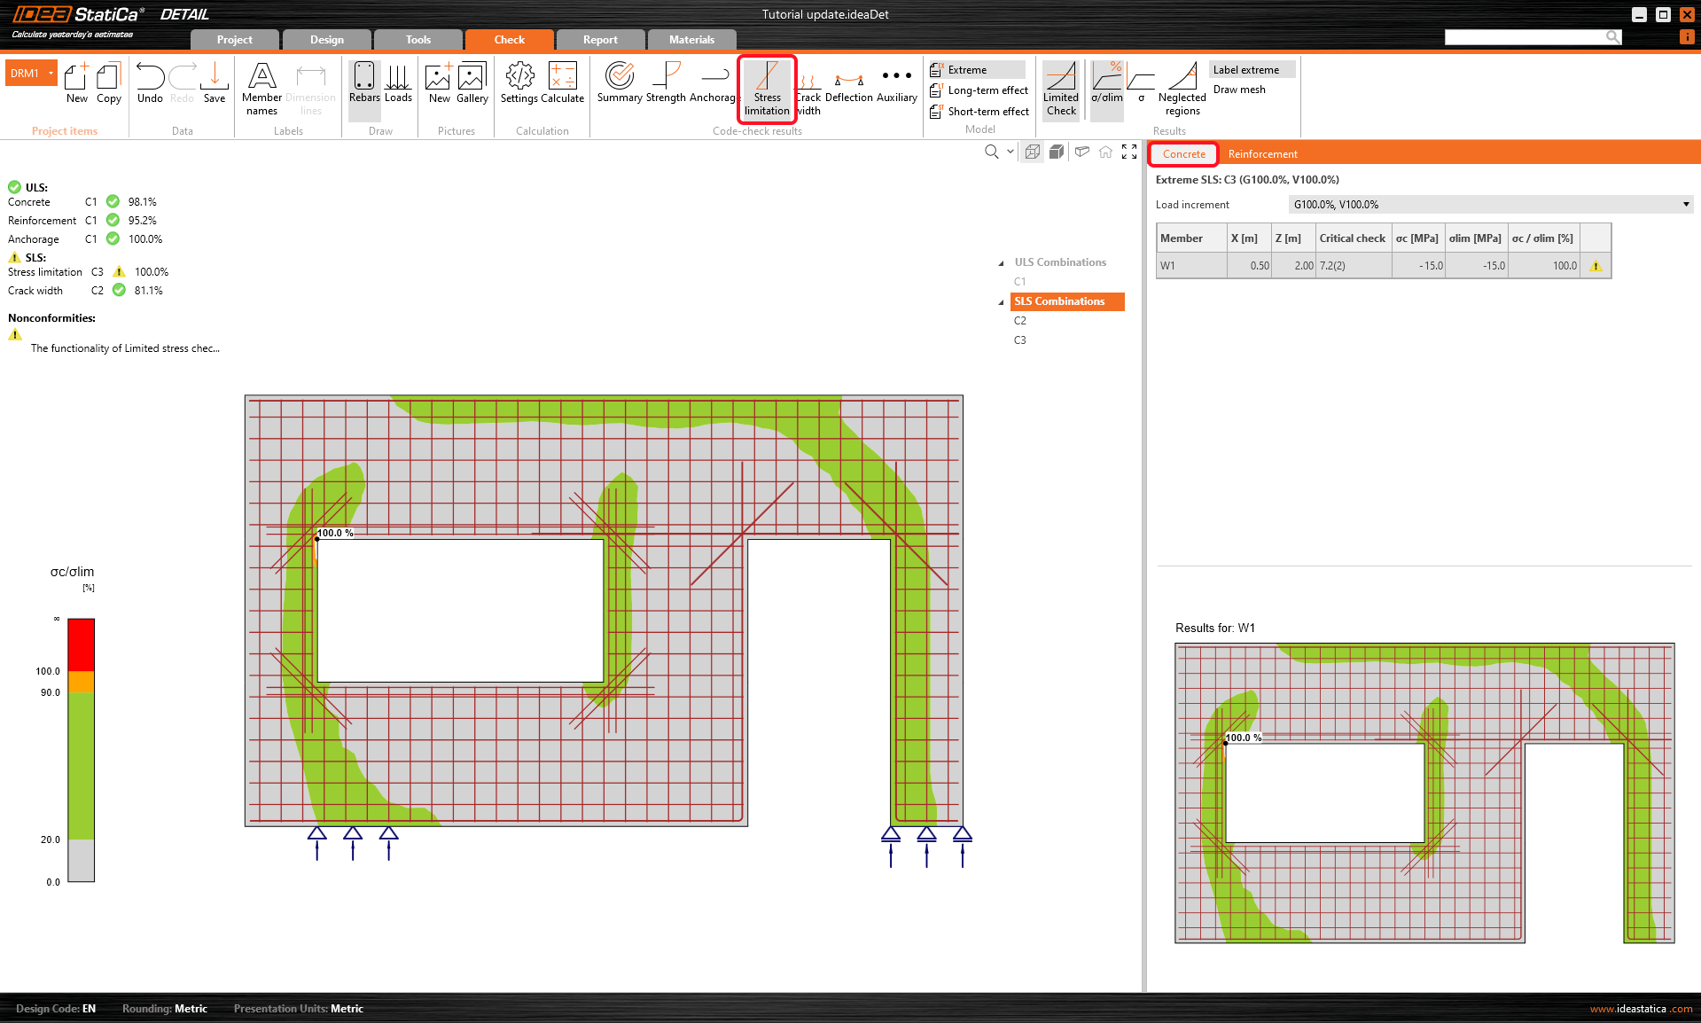
Task: Open the DRM1 project item dropdown
Action: pos(51,73)
